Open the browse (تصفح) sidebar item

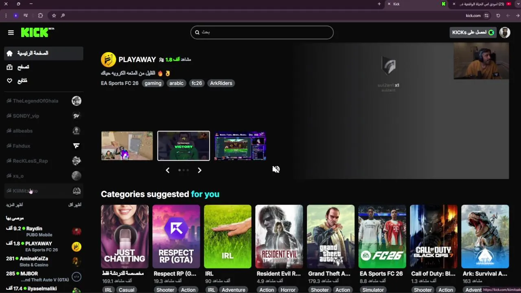pyautogui.click(x=44, y=67)
